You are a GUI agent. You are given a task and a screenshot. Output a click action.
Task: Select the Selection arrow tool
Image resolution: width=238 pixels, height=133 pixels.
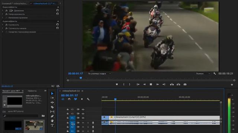(52, 93)
